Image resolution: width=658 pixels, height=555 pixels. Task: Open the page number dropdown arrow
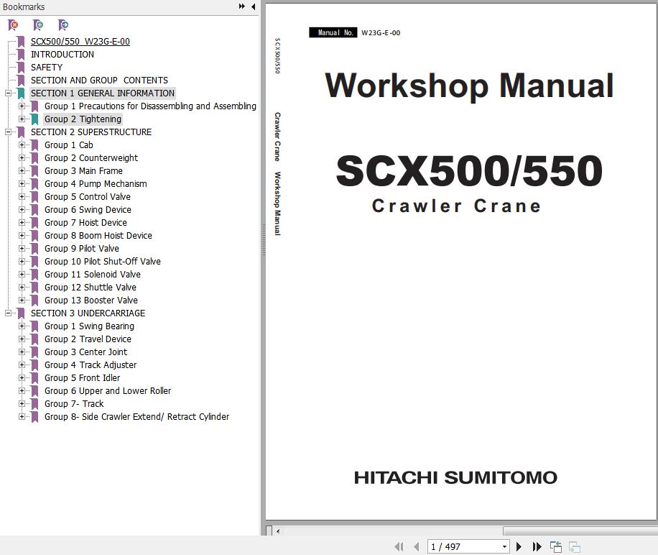pos(504,546)
